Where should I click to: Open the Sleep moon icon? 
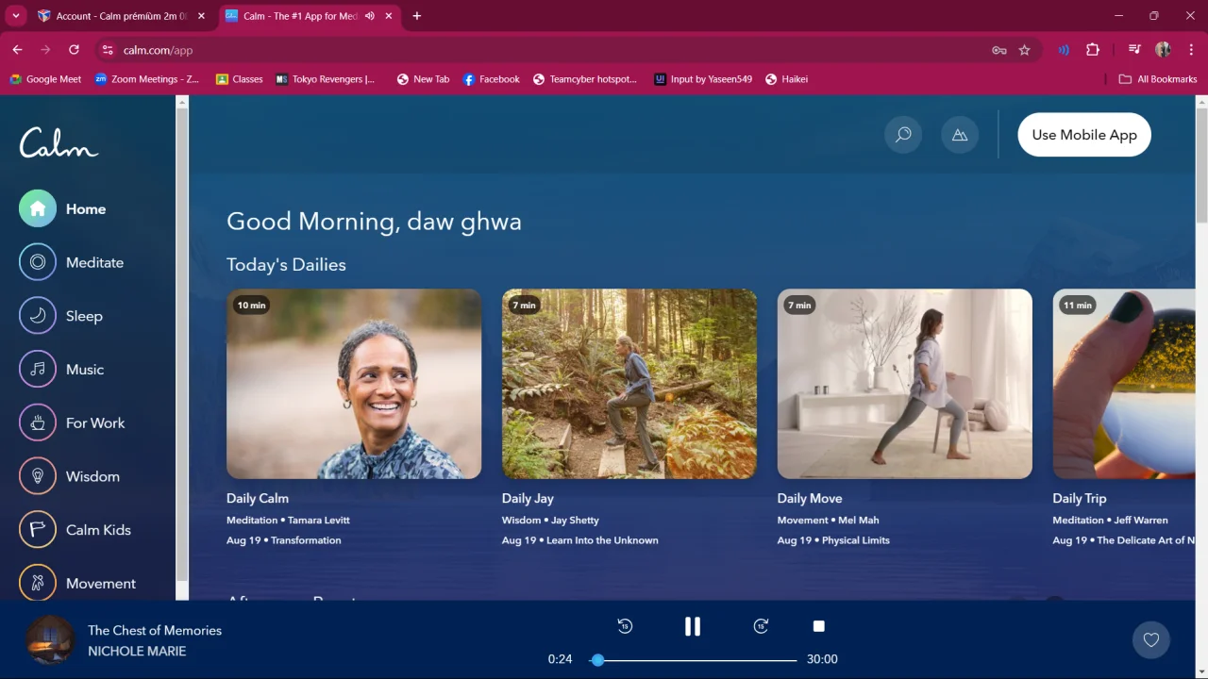38,316
